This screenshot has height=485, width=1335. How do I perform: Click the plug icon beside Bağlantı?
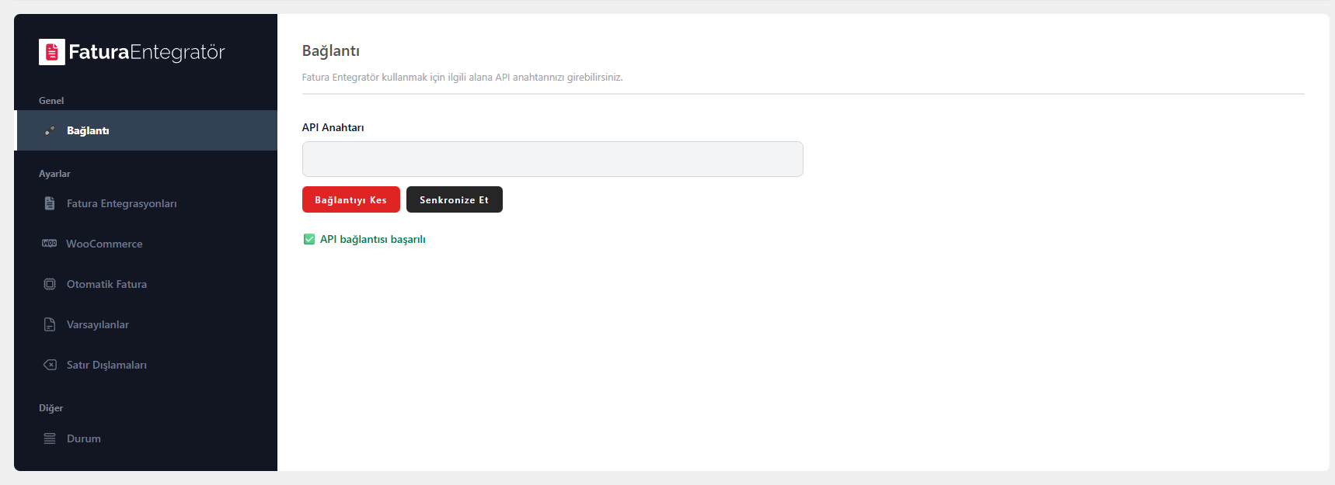point(50,130)
